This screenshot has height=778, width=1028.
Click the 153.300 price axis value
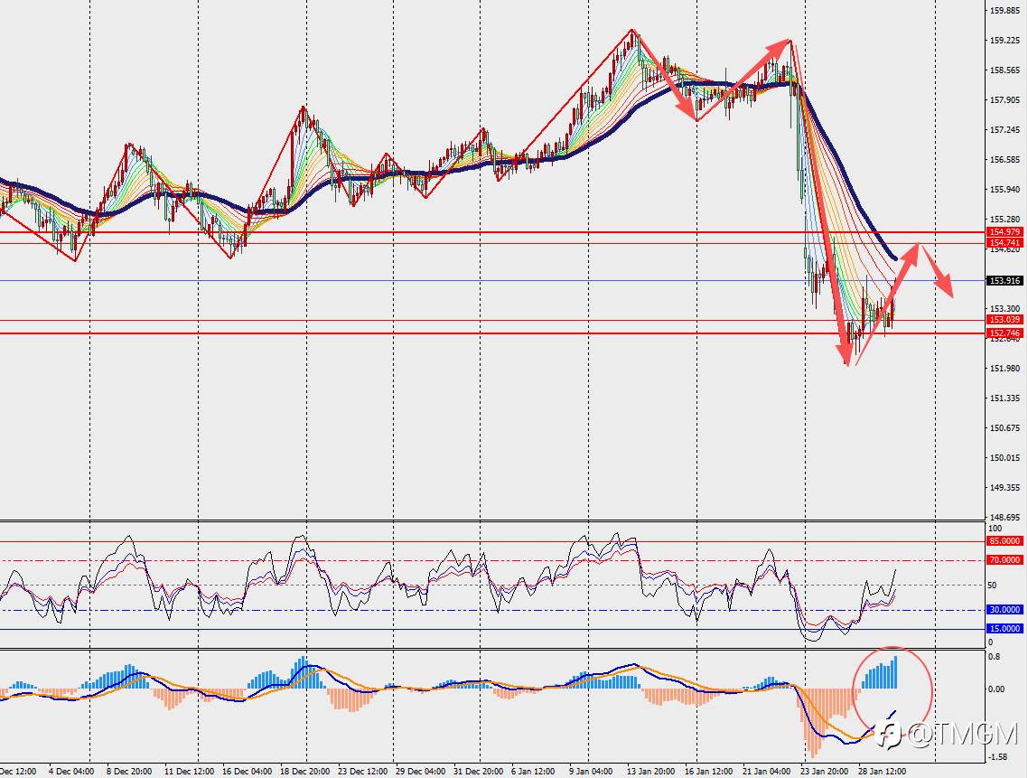[x=1005, y=308]
